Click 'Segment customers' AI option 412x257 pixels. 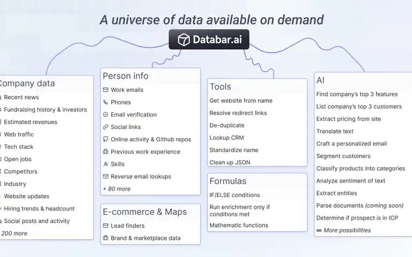click(343, 156)
